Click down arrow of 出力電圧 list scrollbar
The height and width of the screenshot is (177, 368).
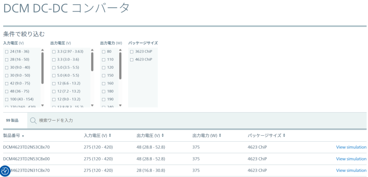point(92,105)
